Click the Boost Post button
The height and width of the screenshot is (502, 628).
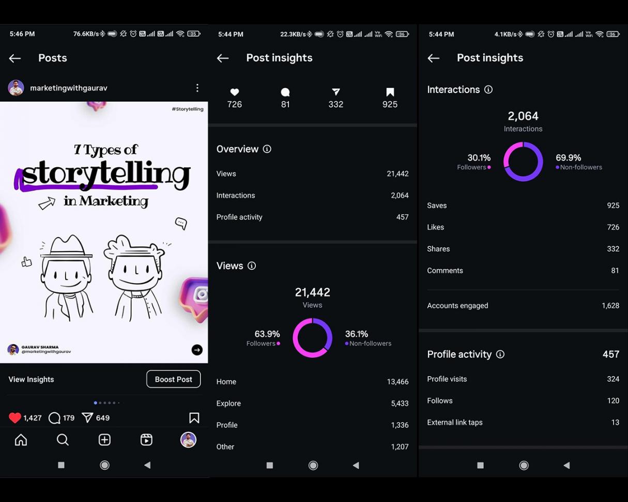click(173, 379)
